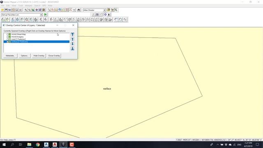Viewport: 263px width, 148px height.
Task: Toggle the World Street Map layer checkbox
Action: (7, 34)
